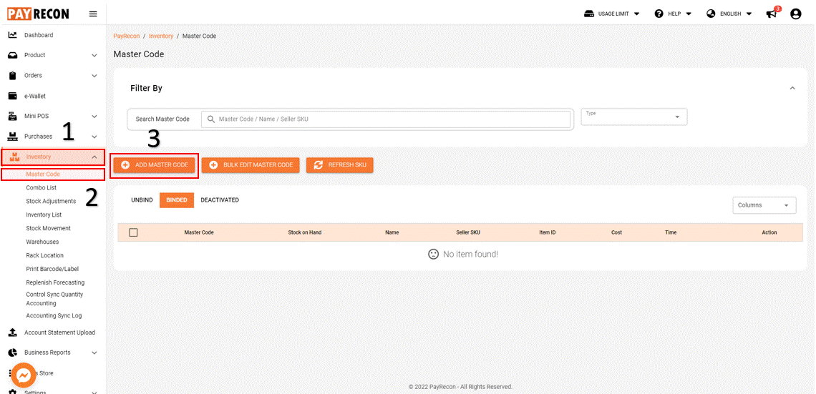This screenshot has width=816, height=394.
Task: Click the Orders clipboard icon
Action: pyautogui.click(x=13, y=75)
